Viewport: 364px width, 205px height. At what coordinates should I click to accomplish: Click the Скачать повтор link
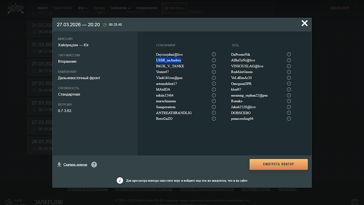tap(75, 165)
